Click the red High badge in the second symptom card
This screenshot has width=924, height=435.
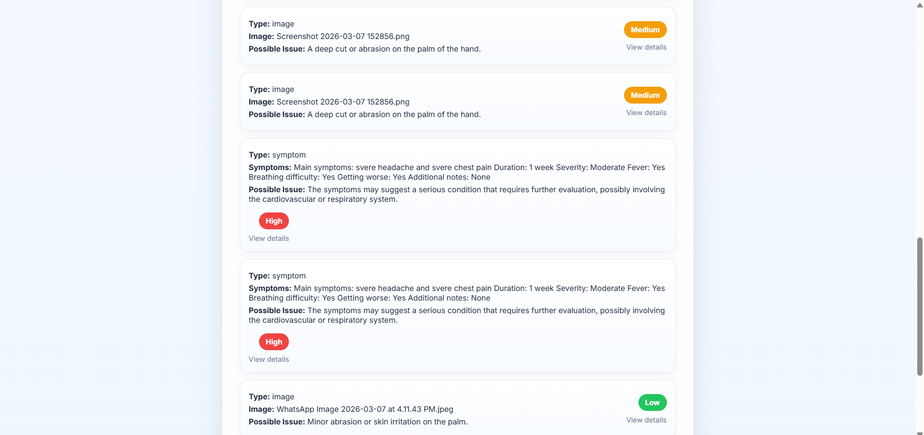274,342
